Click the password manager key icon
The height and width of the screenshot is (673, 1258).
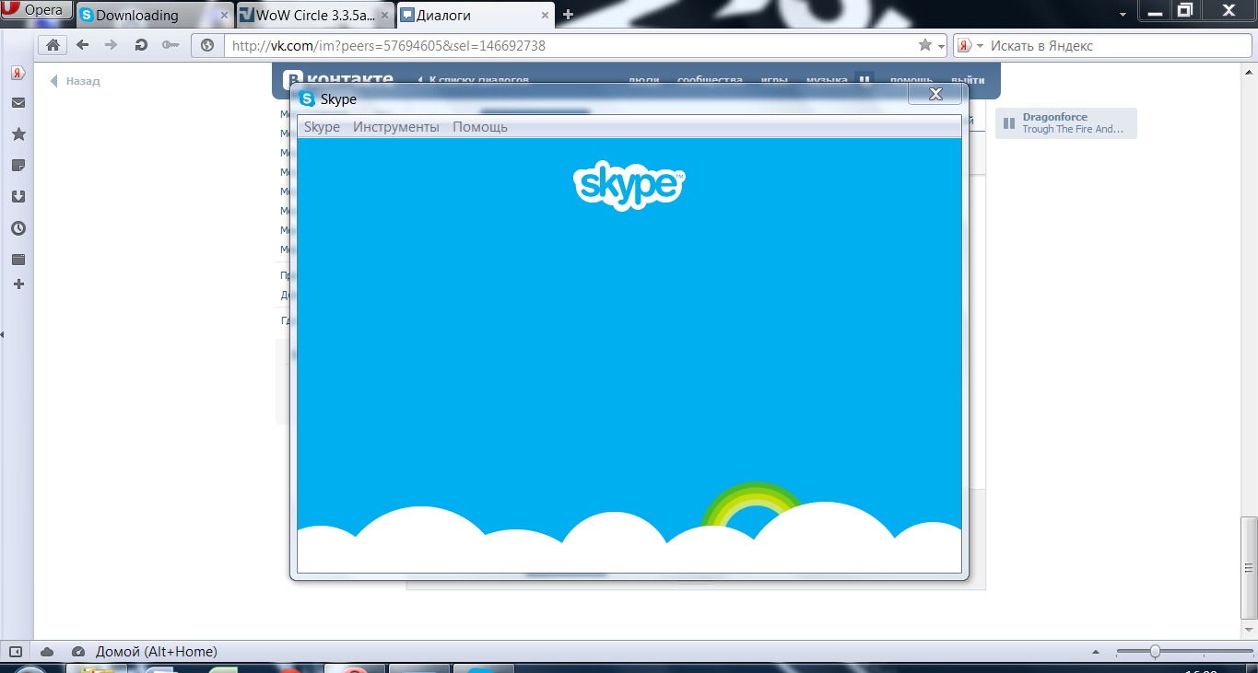click(169, 45)
